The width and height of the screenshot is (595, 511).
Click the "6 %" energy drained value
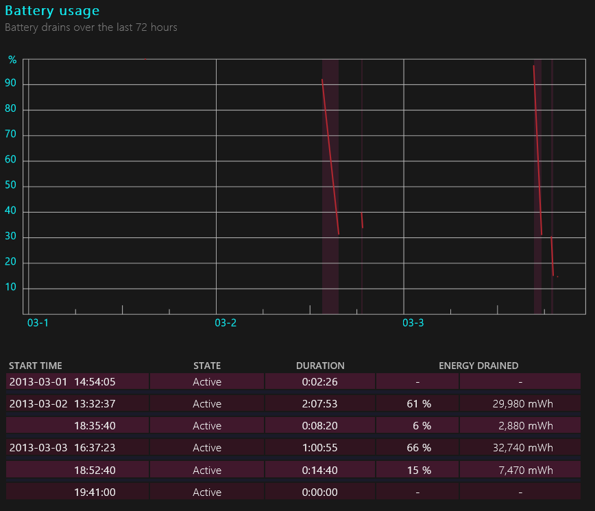(x=422, y=425)
